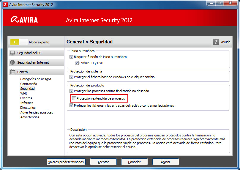The height and width of the screenshot is (170, 240).
Task: Click the Cancelar button
Action: [134, 162]
